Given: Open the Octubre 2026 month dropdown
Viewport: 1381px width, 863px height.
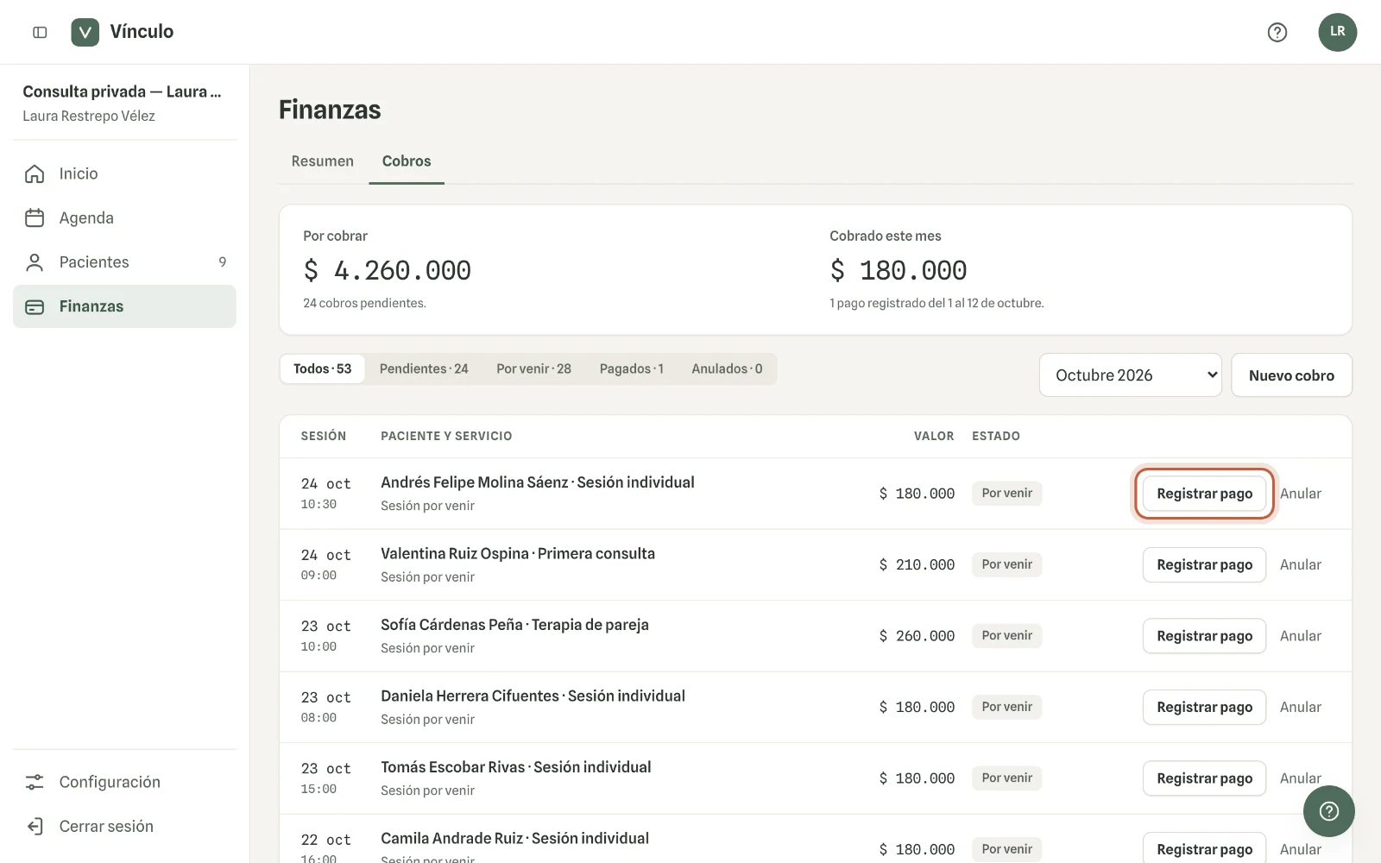Looking at the screenshot, I should [x=1130, y=375].
